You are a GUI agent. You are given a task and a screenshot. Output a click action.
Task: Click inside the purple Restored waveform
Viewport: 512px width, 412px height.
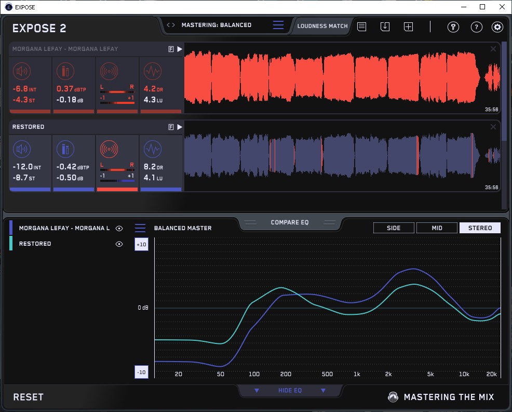[342, 155]
